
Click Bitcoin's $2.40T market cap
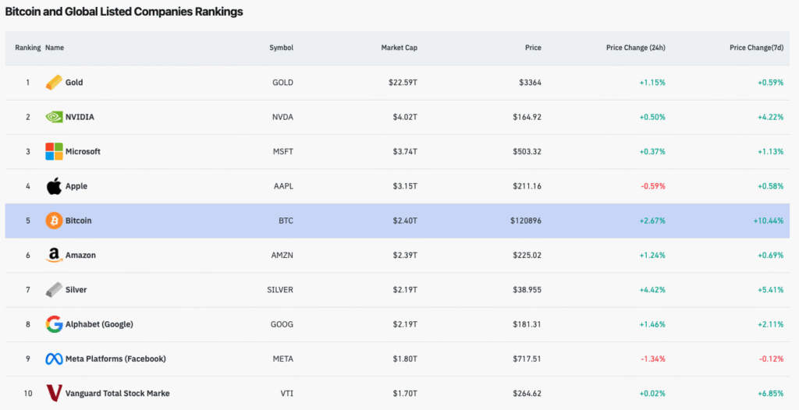pos(405,221)
